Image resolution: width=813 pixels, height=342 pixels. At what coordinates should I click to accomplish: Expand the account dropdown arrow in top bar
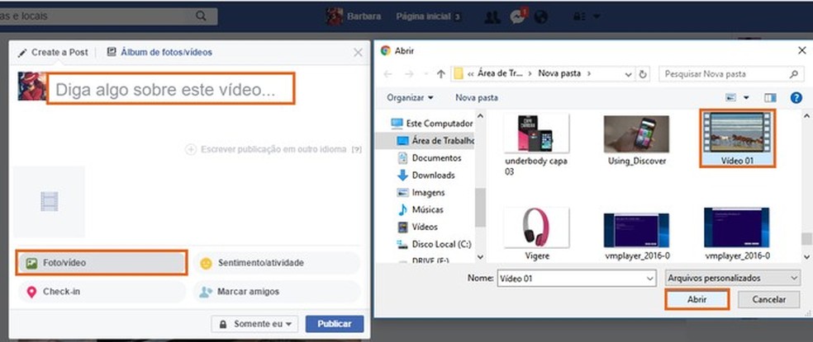(x=597, y=16)
